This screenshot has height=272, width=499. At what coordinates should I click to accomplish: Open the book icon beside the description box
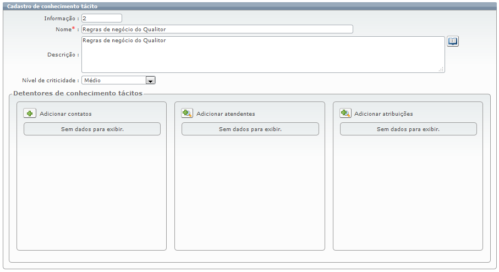click(x=452, y=42)
